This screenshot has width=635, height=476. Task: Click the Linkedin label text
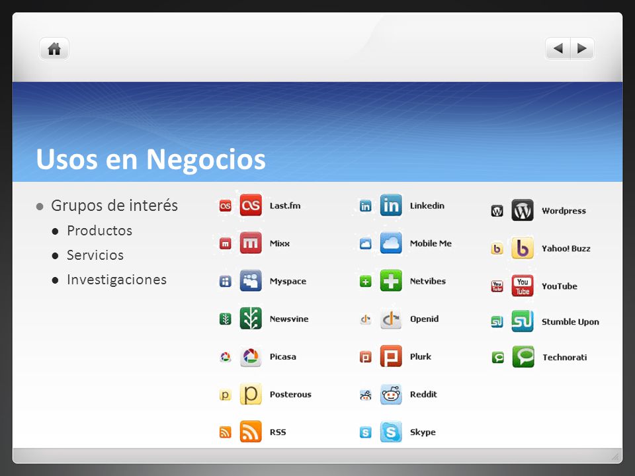tap(427, 206)
